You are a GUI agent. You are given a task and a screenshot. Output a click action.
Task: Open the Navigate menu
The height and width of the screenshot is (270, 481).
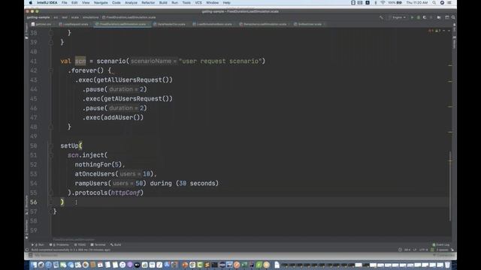click(101, 3)
